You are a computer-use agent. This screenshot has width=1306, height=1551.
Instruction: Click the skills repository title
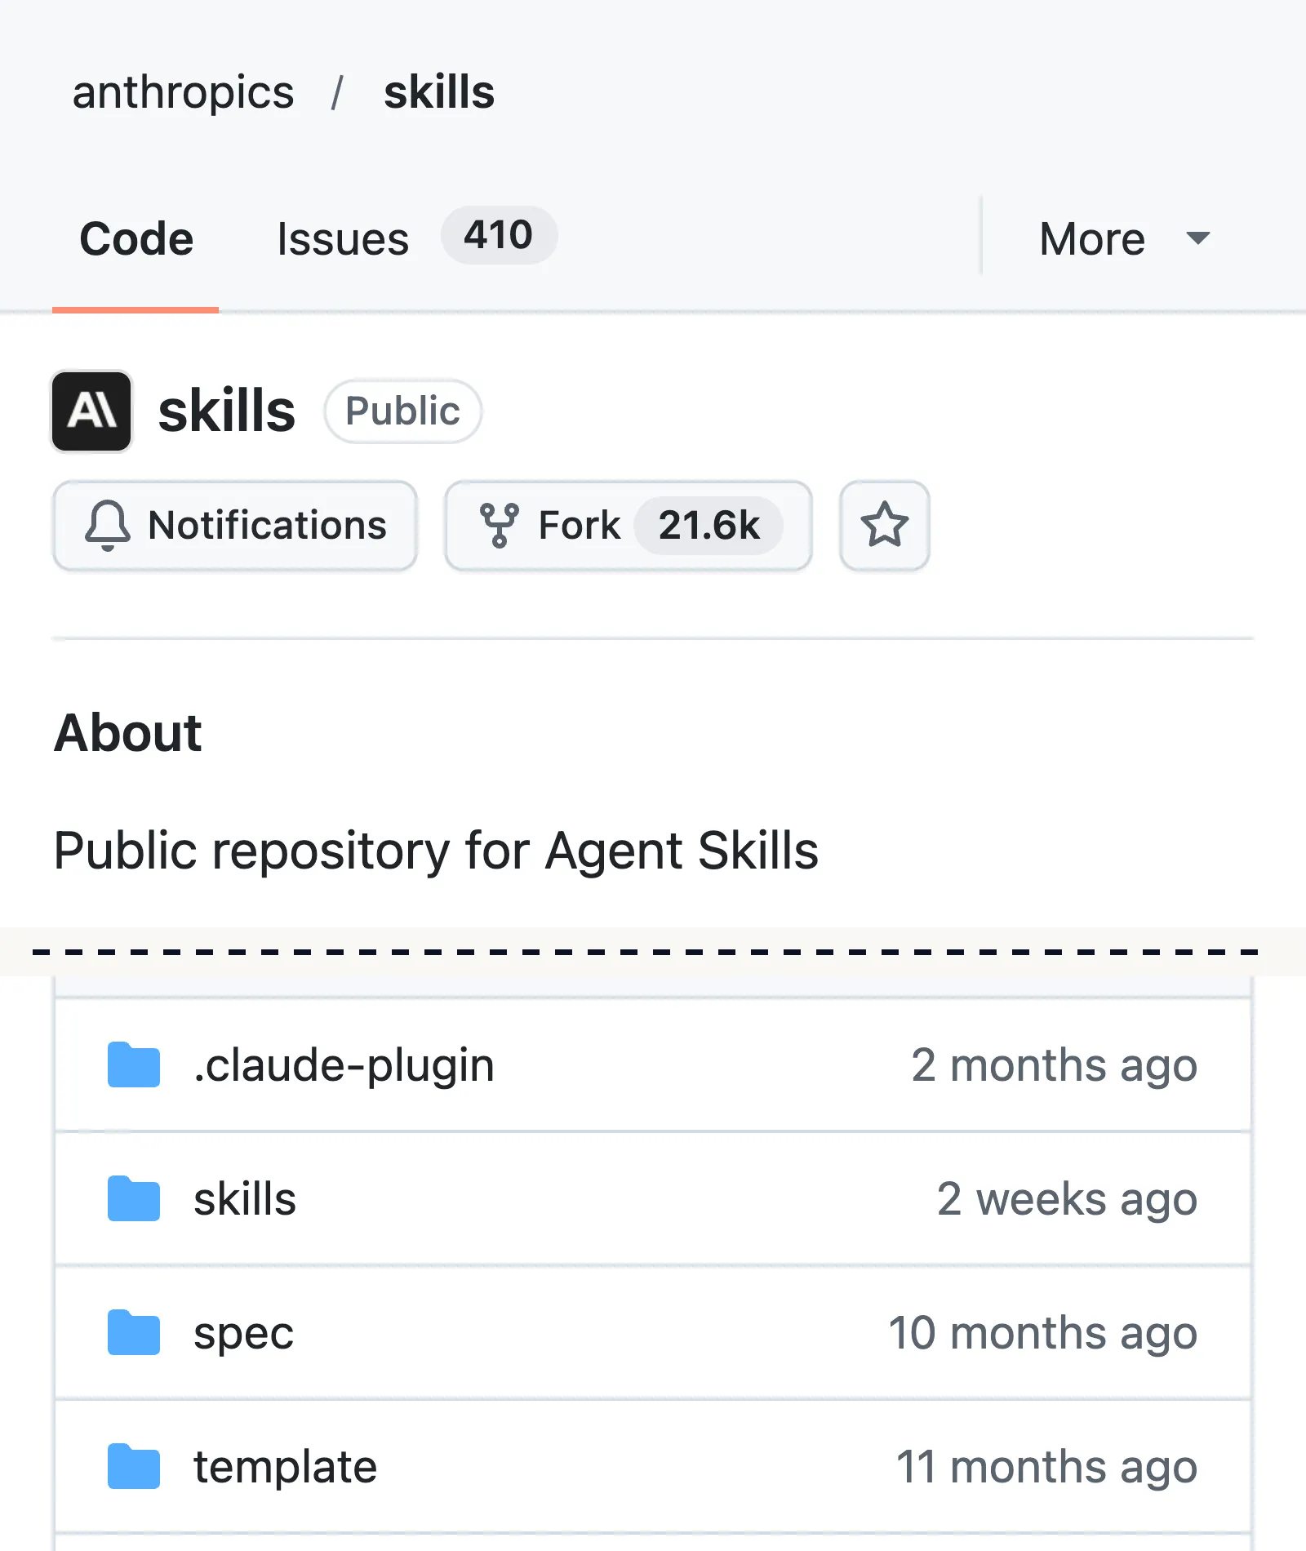(226, 411)
